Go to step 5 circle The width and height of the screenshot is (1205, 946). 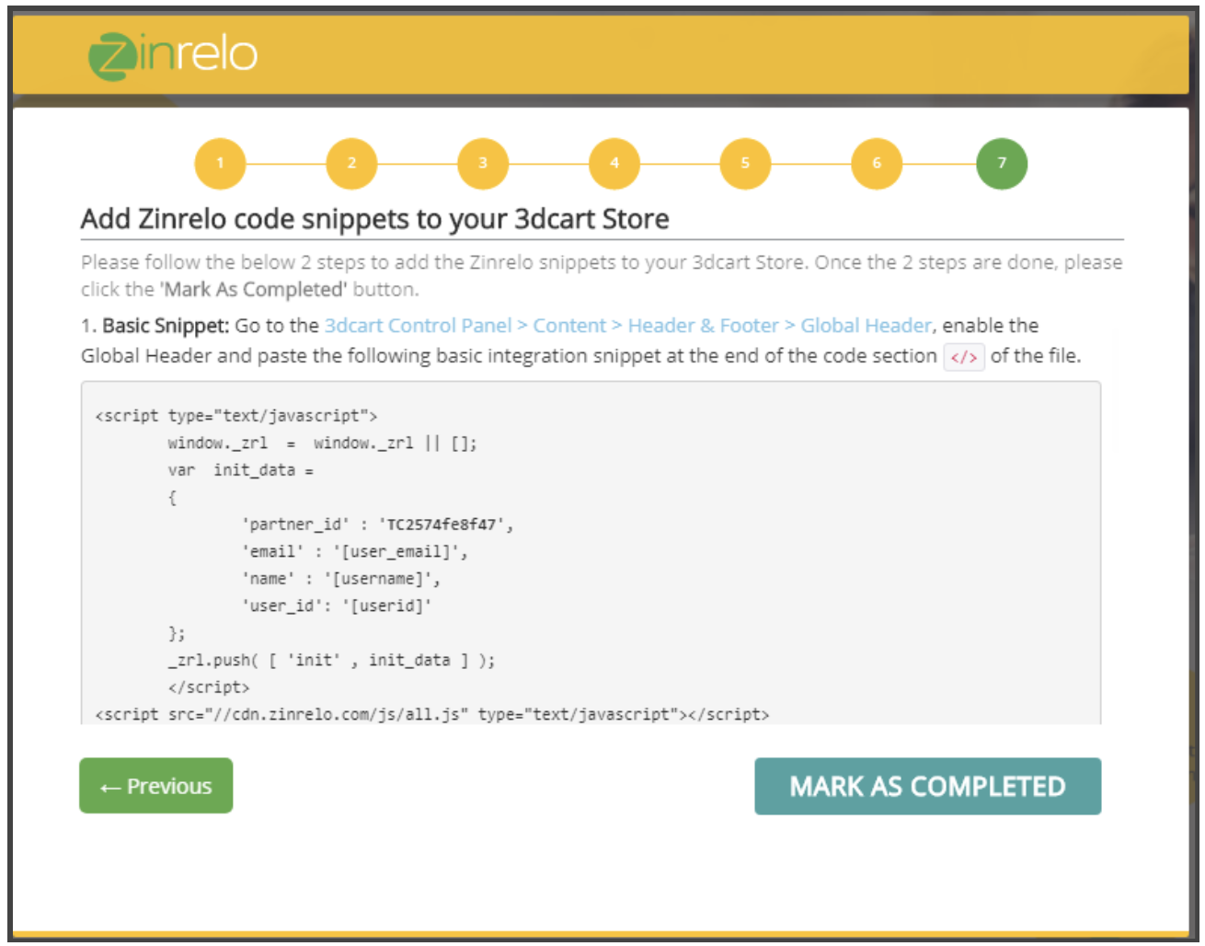[x=745, y=163]
